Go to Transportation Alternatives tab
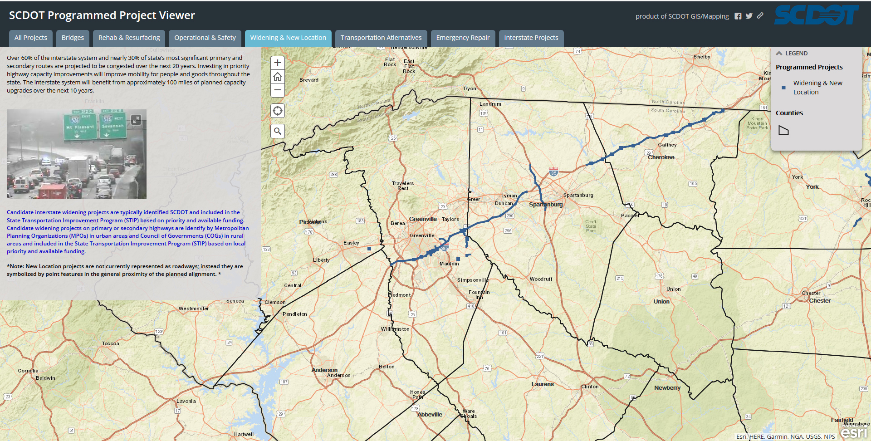The image size is (871, 441). point(381,38)
